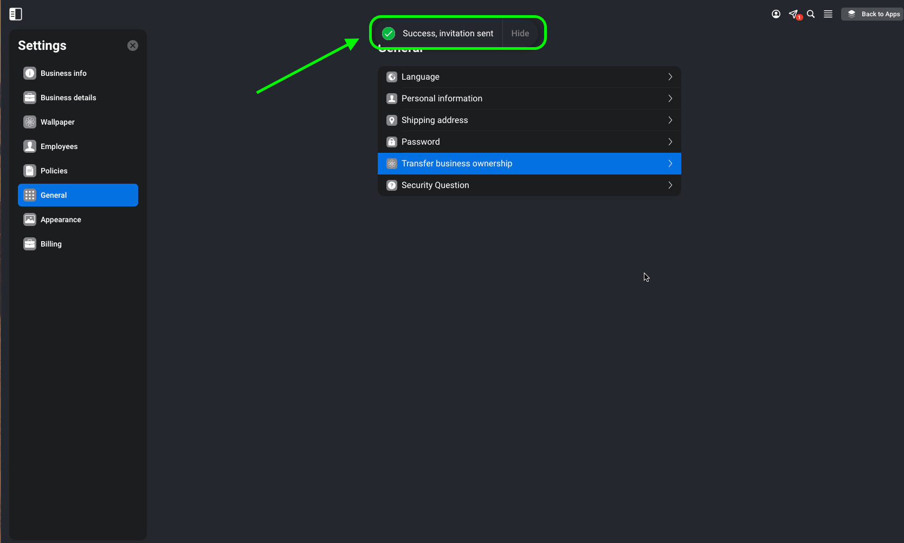
Task: Expand the Password row chevron
Action: 670,142
